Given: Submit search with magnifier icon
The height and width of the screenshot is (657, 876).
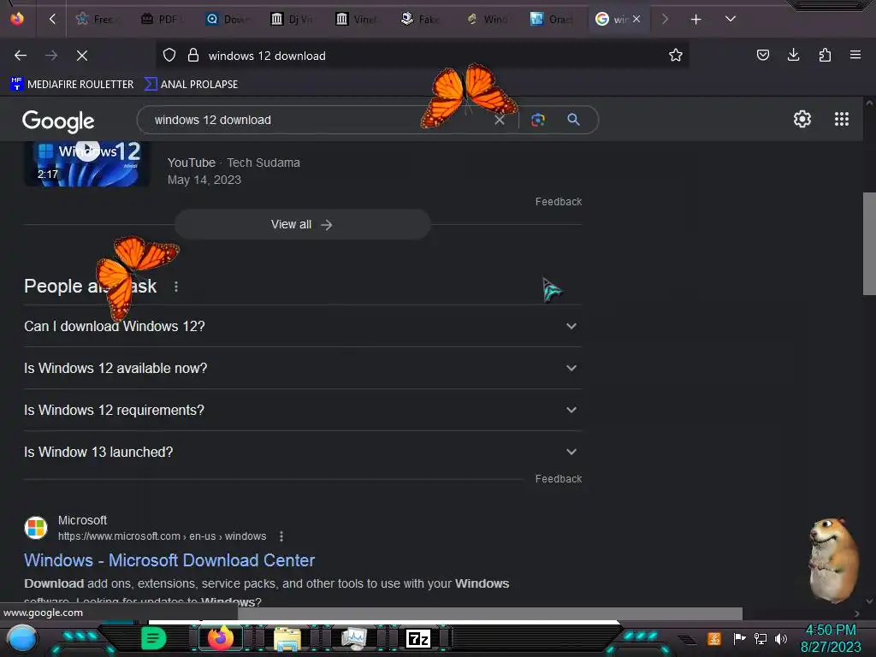Looking at the screenshot, I should tap(573, 120).
